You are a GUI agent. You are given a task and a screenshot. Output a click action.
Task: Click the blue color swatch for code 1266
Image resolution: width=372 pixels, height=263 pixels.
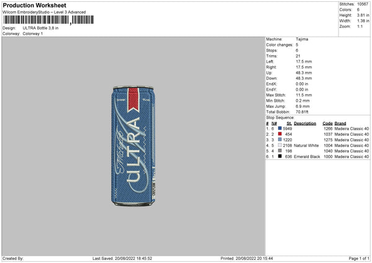[280, 128]
